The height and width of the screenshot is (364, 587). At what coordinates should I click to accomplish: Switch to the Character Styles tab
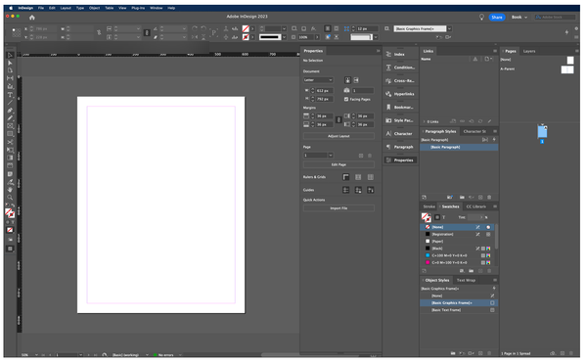[x=474, y=131]
